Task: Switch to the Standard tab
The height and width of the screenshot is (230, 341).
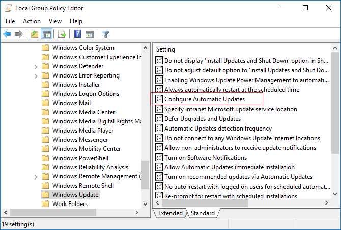Action: [x=203, y=213]
